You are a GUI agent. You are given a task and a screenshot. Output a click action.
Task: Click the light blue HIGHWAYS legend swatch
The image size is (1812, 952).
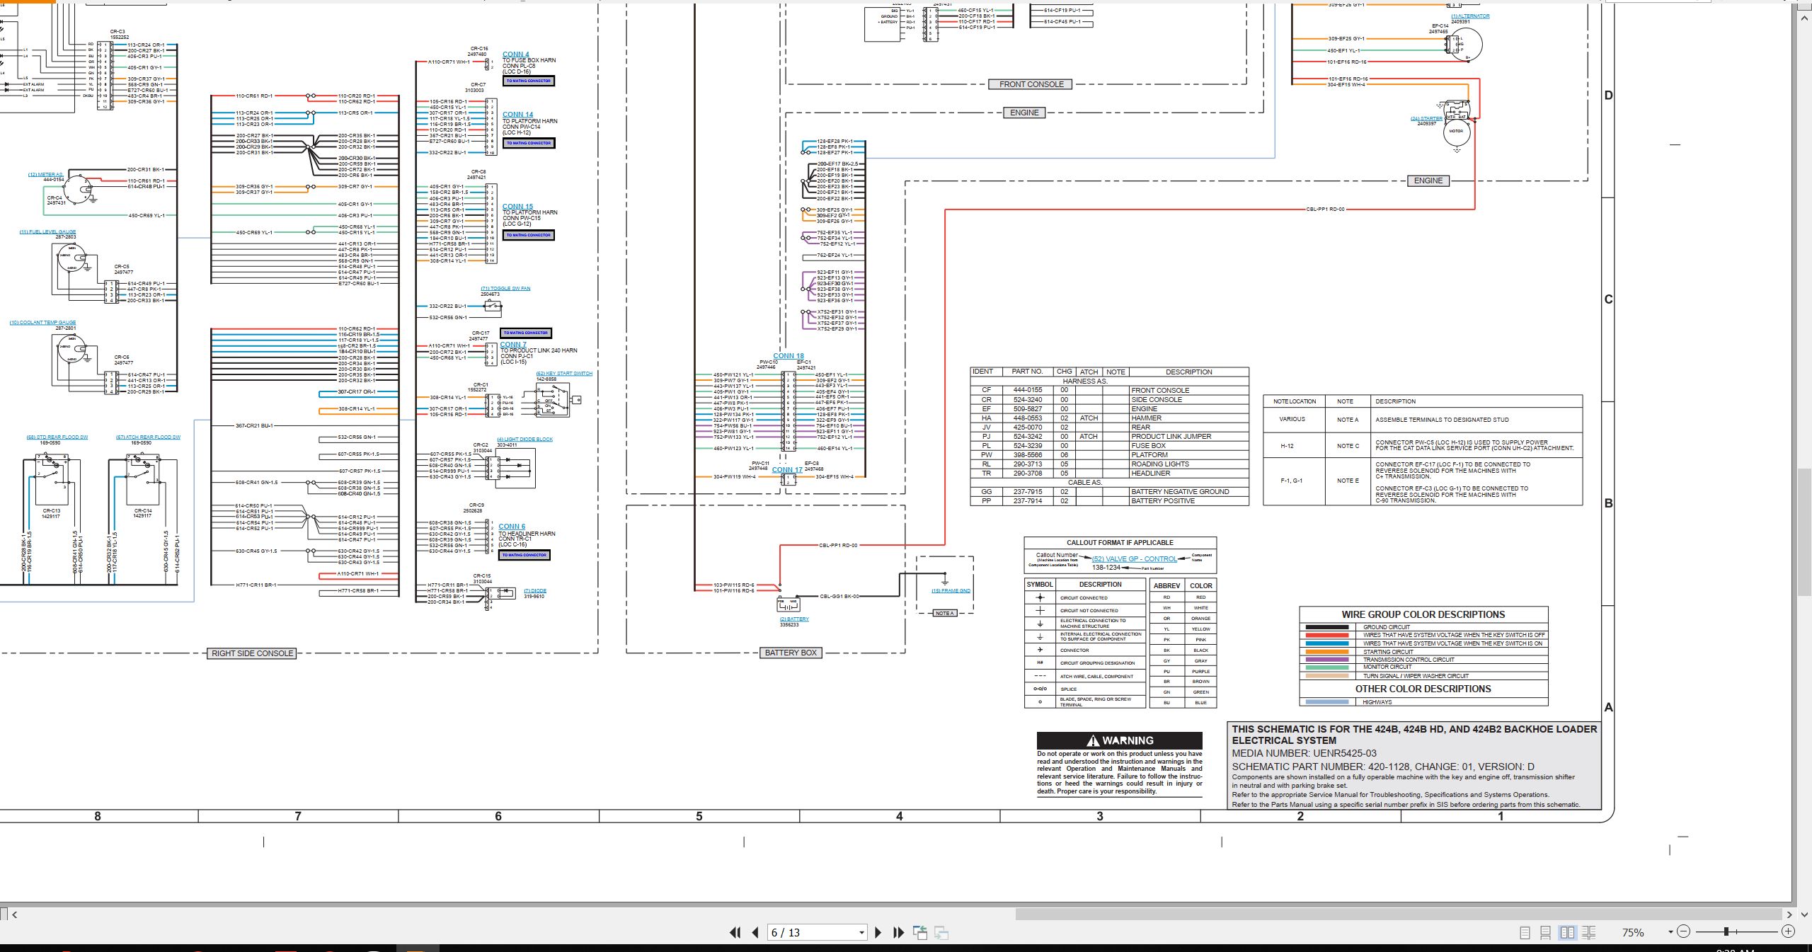pyautogui.click(x=1326, y=702)
